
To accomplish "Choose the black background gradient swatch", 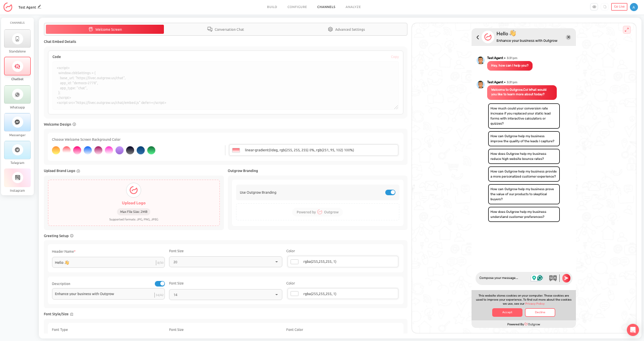I will pos(130,150).
